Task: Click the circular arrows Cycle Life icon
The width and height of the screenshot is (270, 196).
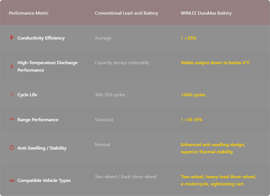Action: pos(11,94)
